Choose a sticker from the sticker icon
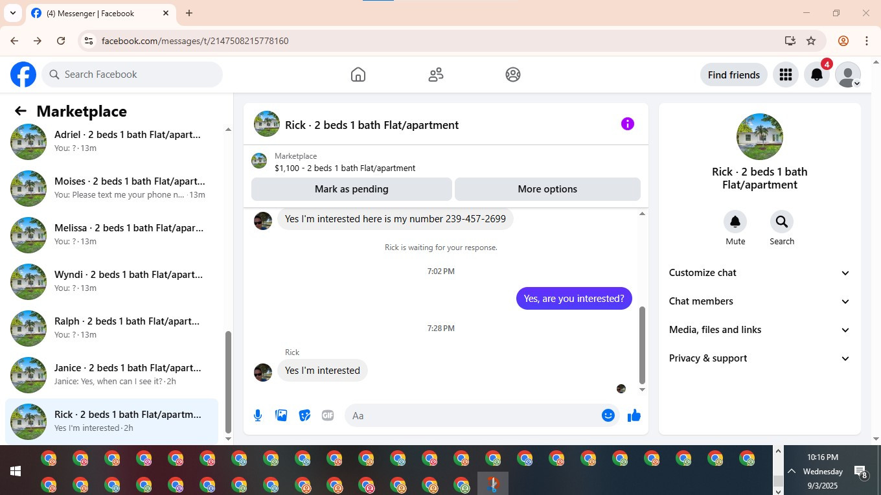 pos(304,415)
